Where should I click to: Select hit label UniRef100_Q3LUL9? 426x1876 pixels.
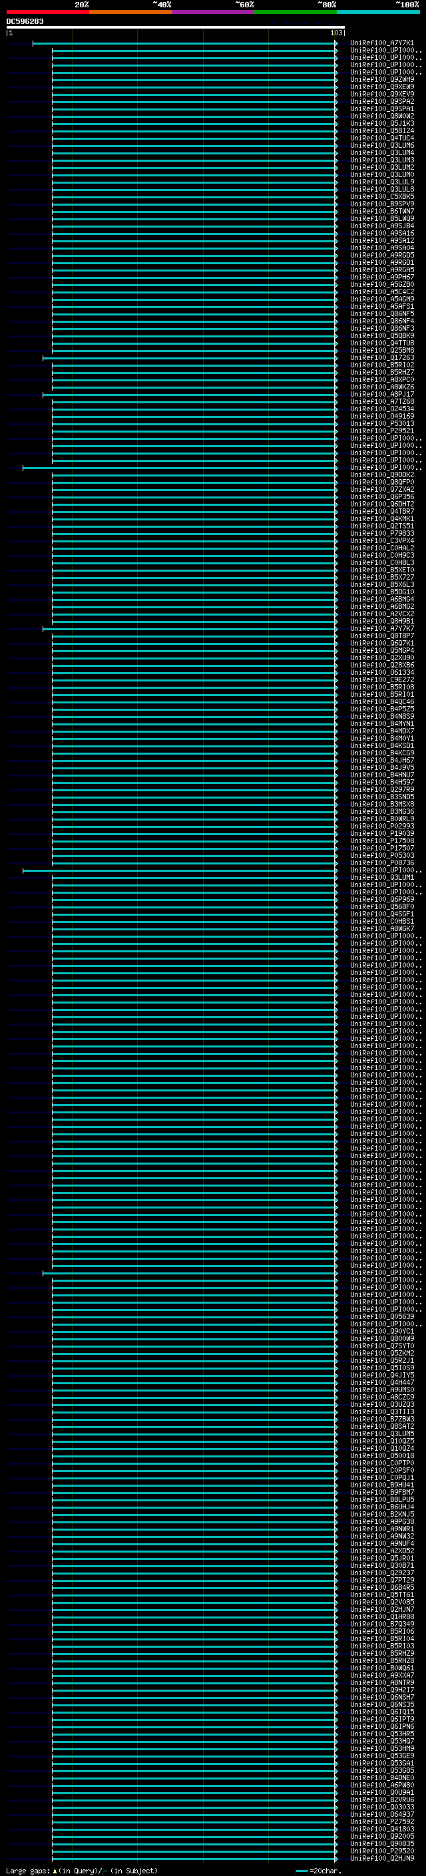pos(382,182)
